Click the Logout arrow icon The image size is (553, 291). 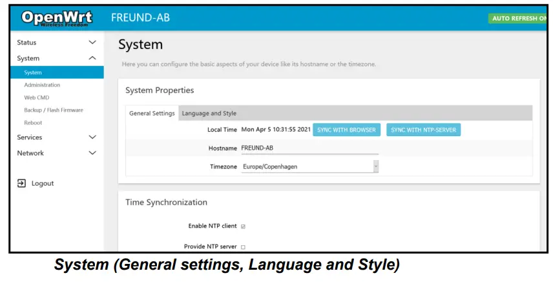(21, 183)
